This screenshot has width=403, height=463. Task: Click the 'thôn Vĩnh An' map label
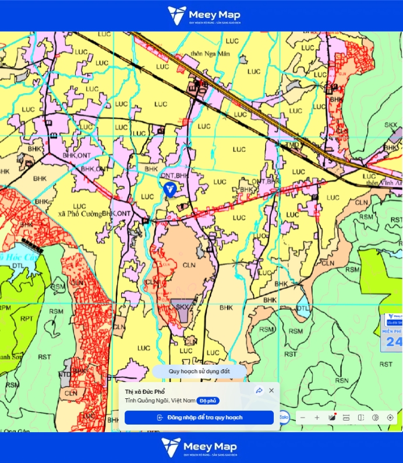click(x=384, y=183)
